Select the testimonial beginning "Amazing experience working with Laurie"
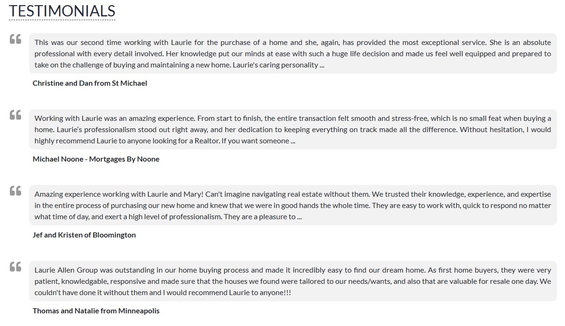565x326 pixels. pos(293,205)
